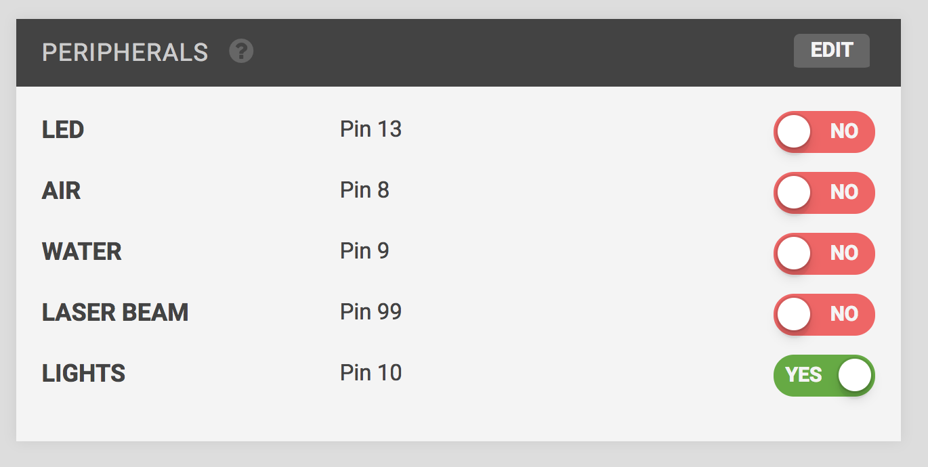Select the AIR label

tap(62, 191)
